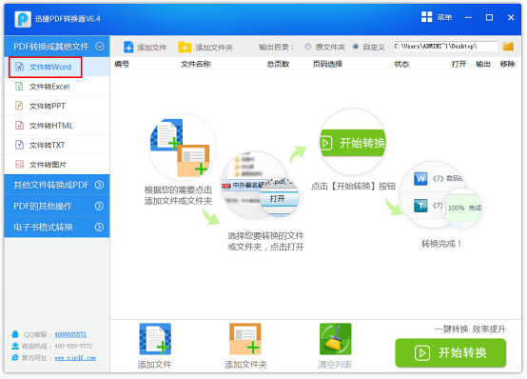Viewport: 527px width, 379px height.
Task: Click the 输出 column header
Action: (x=483, y=64)
